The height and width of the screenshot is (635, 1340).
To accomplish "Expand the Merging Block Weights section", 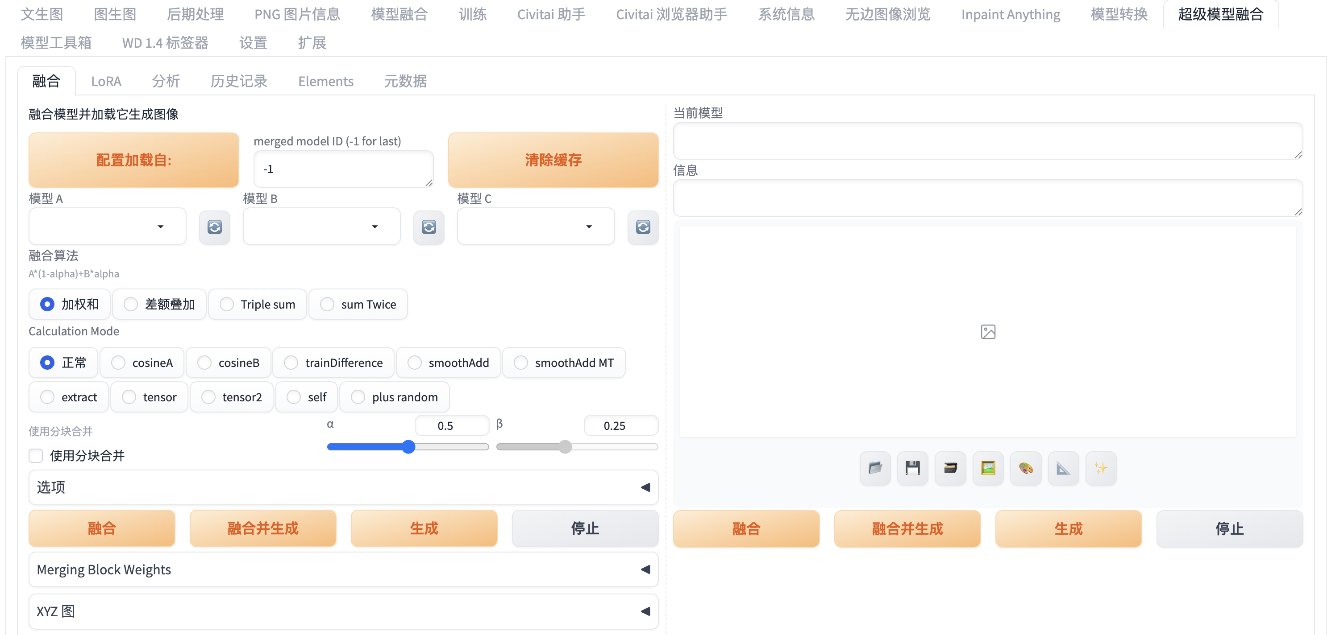I will coord(343,569).
